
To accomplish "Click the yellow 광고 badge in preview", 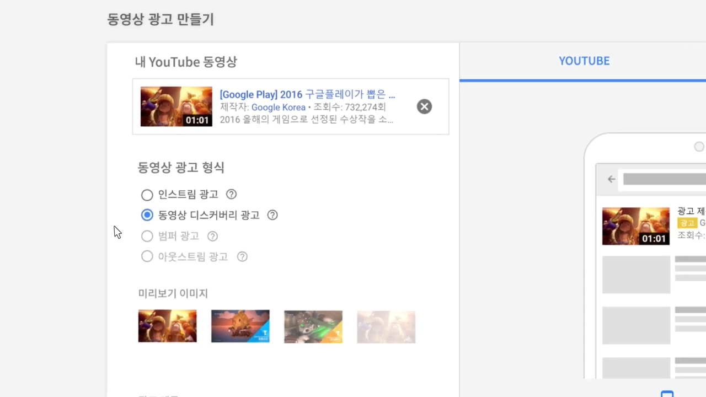I will point(687,223).
